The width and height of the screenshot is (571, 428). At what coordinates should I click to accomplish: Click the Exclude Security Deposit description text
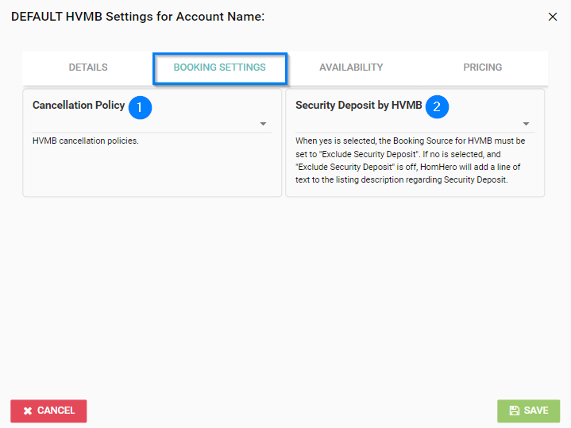(411, 160)
